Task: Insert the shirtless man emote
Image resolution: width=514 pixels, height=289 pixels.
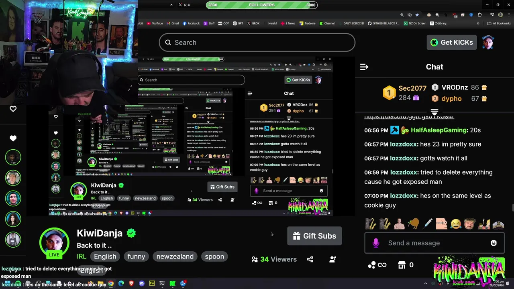Action: 399,224
